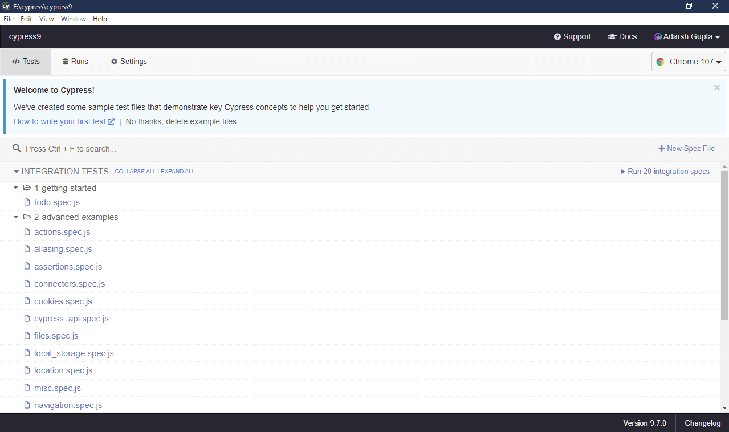Click the Chrome browser icon in the browser selector
Image resolution: width=729 pixels, height=432 pixels.
point(661,62)
